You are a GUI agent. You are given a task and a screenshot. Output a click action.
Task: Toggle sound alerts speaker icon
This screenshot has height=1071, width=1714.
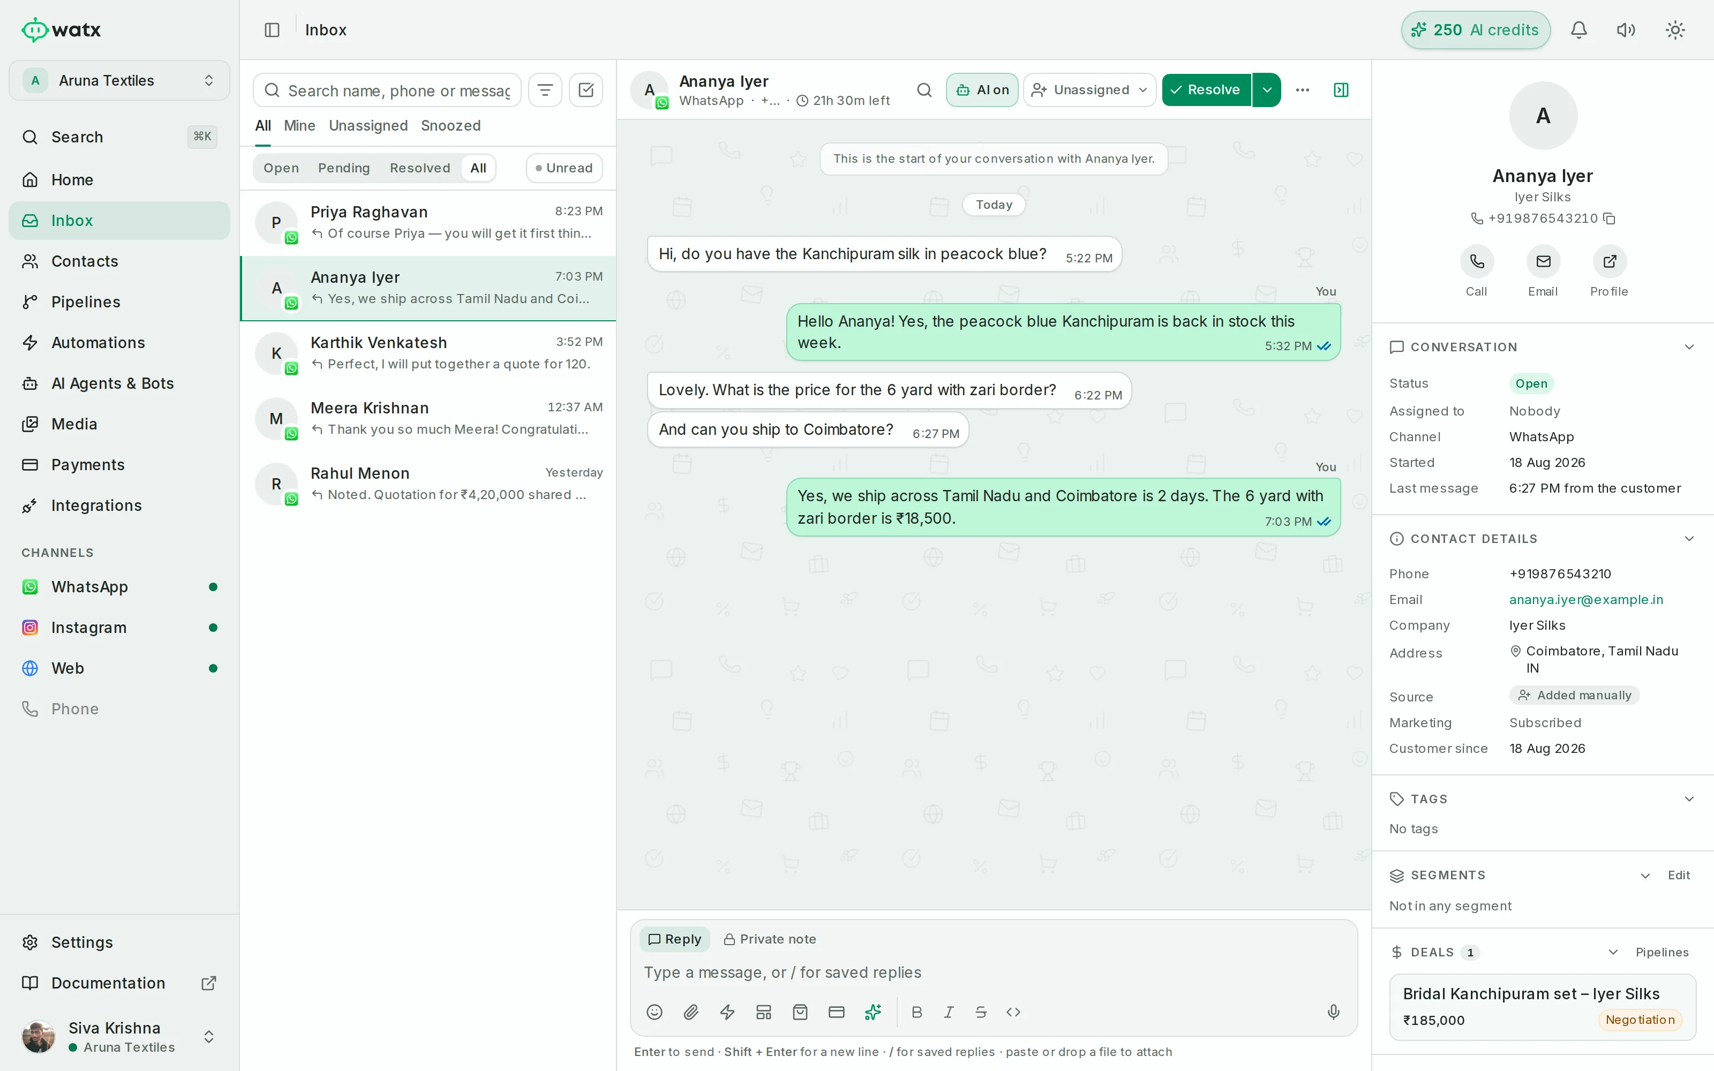pyautogui.click(x=1626, y=30)
